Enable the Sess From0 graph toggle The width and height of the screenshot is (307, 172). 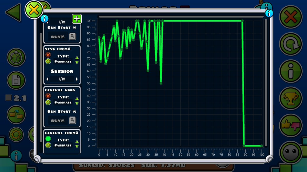48,55
